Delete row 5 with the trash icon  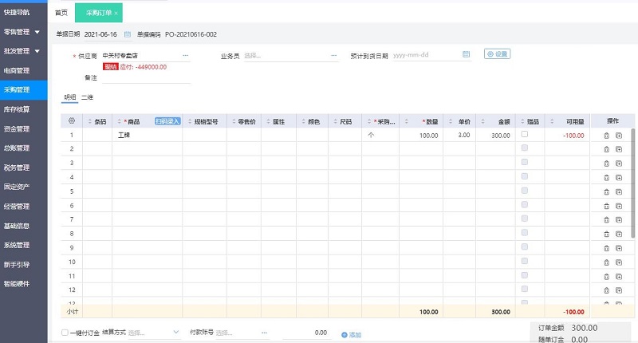606,192
